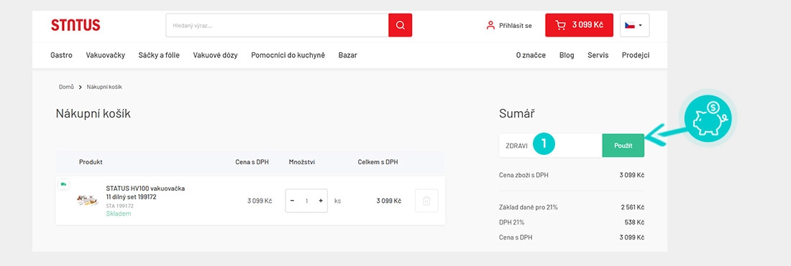The image size is (791, 266).
Task: Click the coupon code field containing ZDRAVI
Action: pos(550,146)
